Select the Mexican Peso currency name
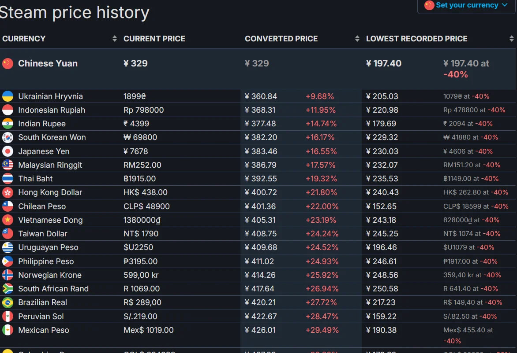 click(x=44, y=330)
